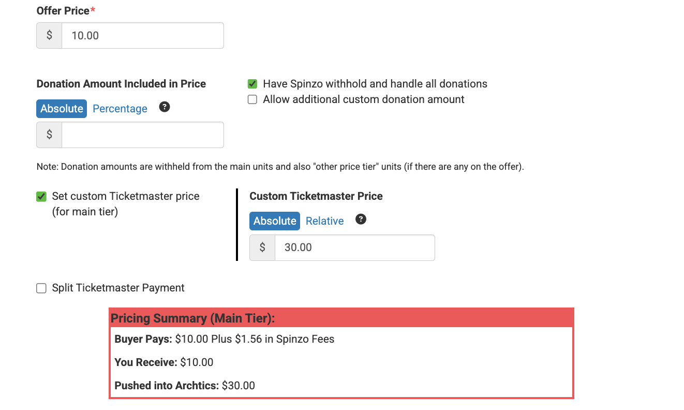This screenshot has height=410, width=684.
Task: Enable Allow additional custom donation amount
Action: (x=252, y=99)
